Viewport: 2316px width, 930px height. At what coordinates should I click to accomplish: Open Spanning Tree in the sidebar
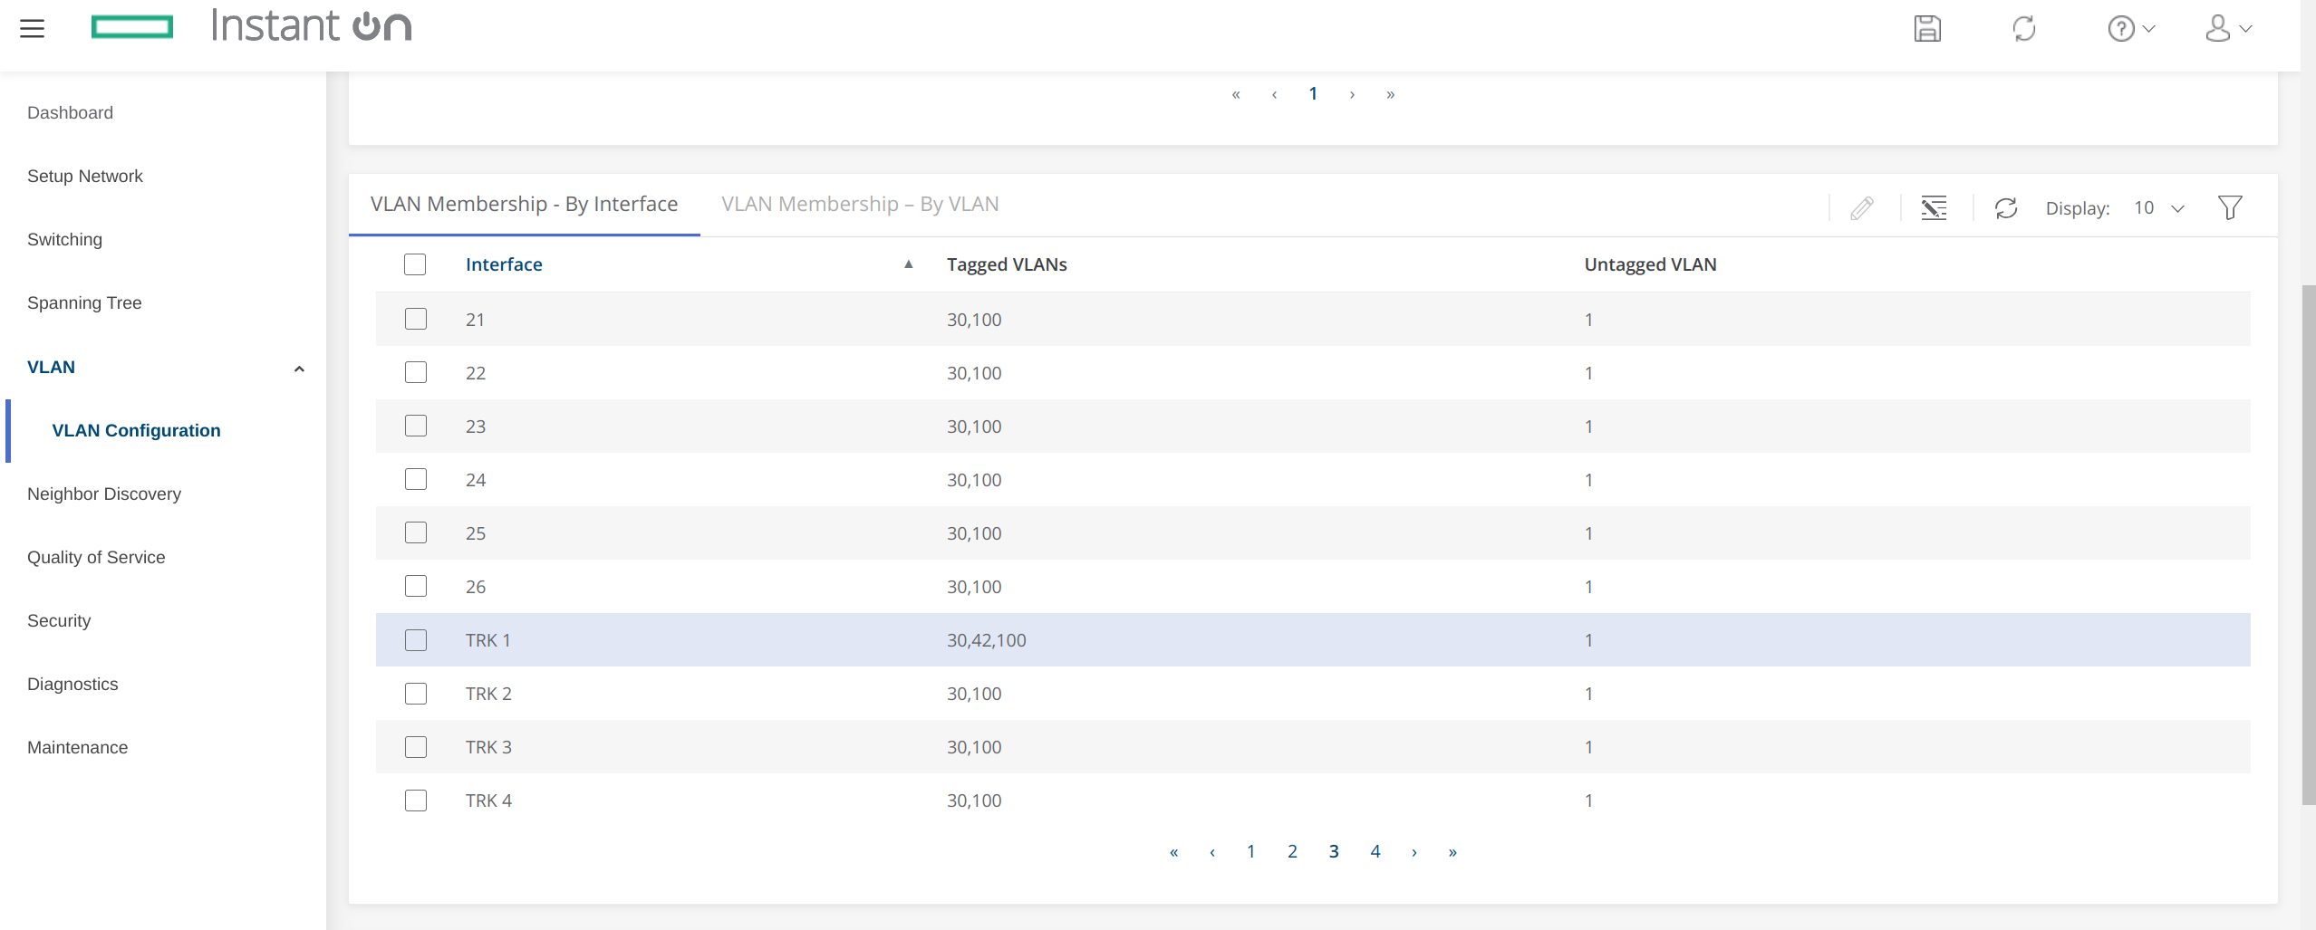pyautogui.click(x=84, y=303)
